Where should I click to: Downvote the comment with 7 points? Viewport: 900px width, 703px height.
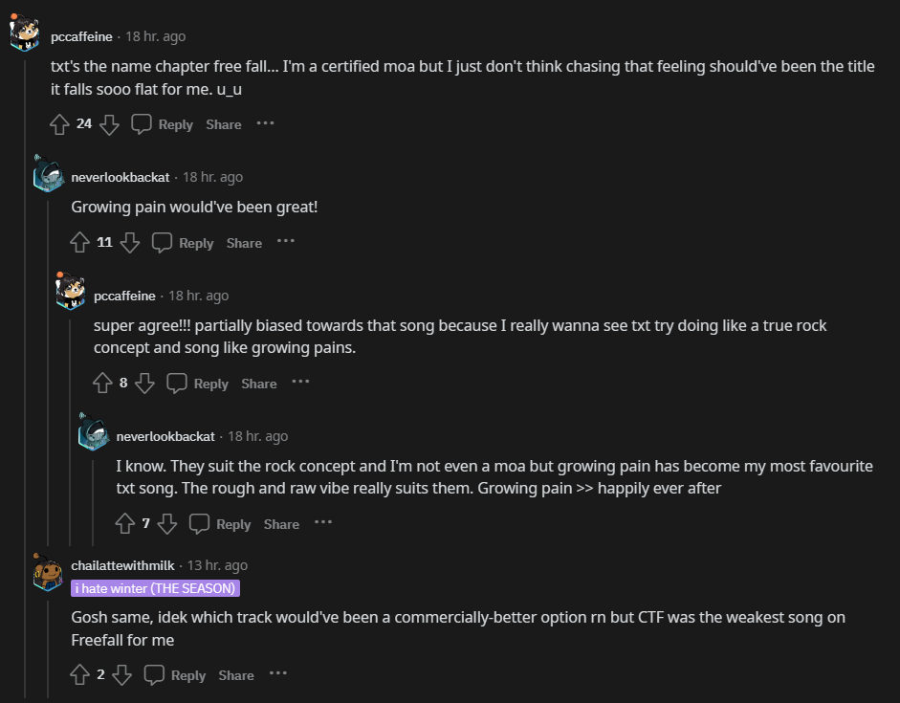click(x=167, y=524)
